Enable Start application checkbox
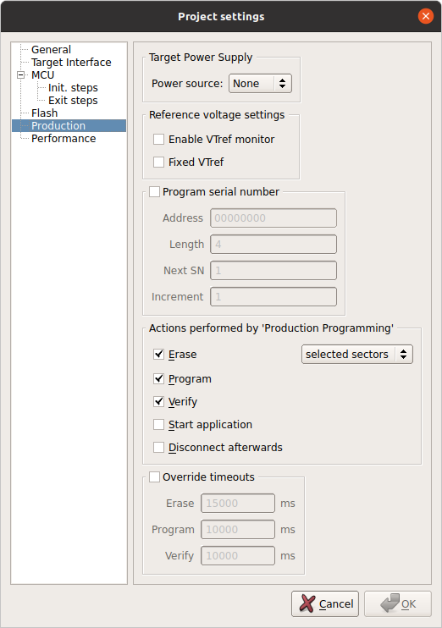 pos(158,425)
